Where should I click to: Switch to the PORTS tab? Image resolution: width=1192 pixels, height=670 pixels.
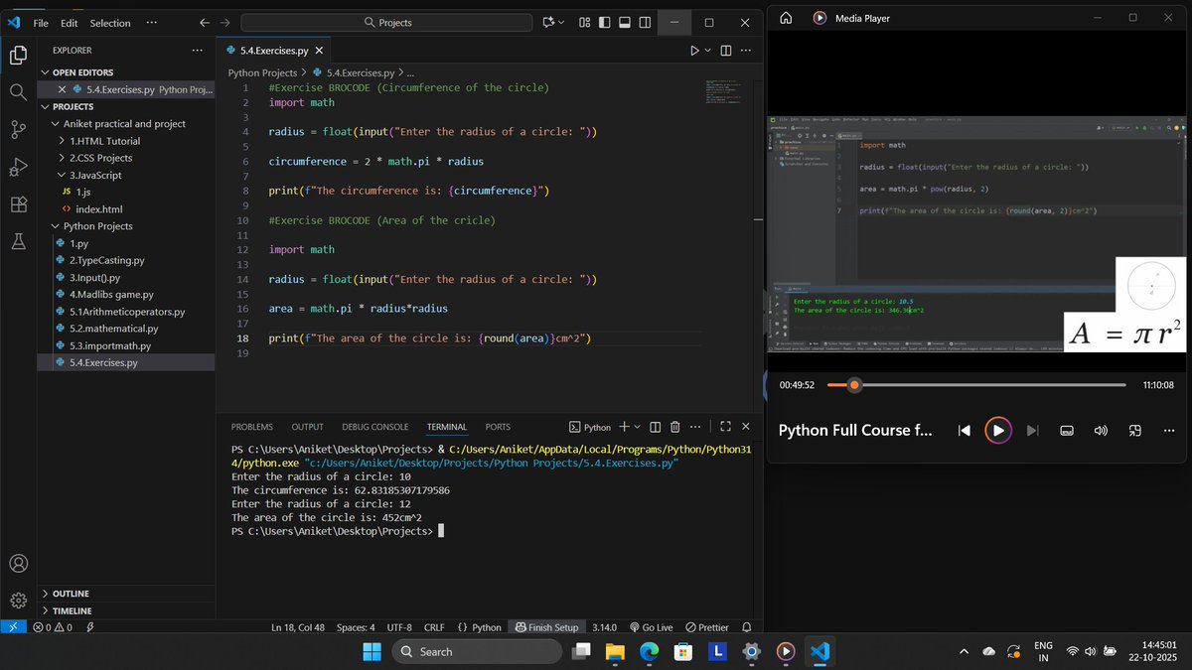(498, 427)
